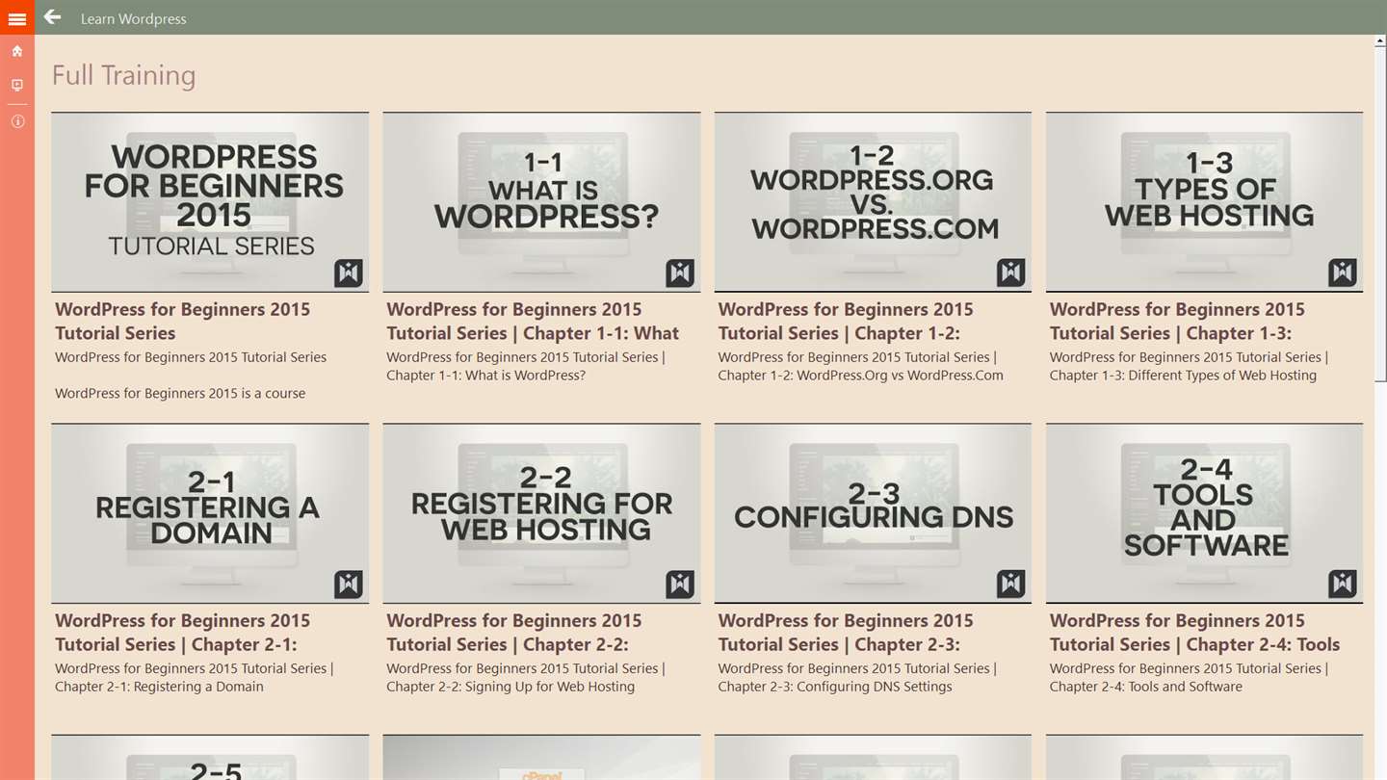Viewport: 1387px width, 780px height.
Task: Open the 1-2 WordPress.org vs WordPress.com thumbnail
Action: (x=873, y=202)
